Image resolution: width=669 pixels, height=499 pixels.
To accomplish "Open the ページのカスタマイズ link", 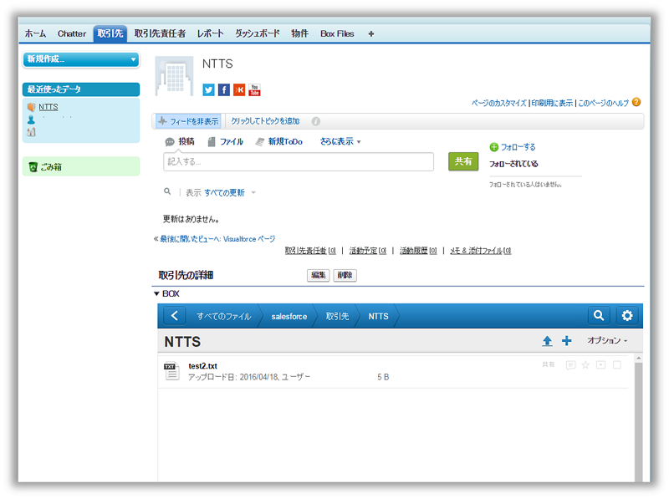I will click(498, 103).
